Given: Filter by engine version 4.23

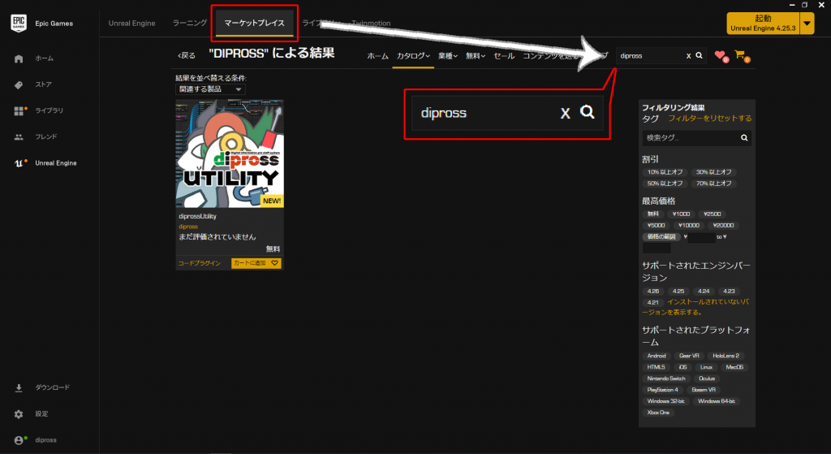Looking at the screenshot, I should click(730, 292).
